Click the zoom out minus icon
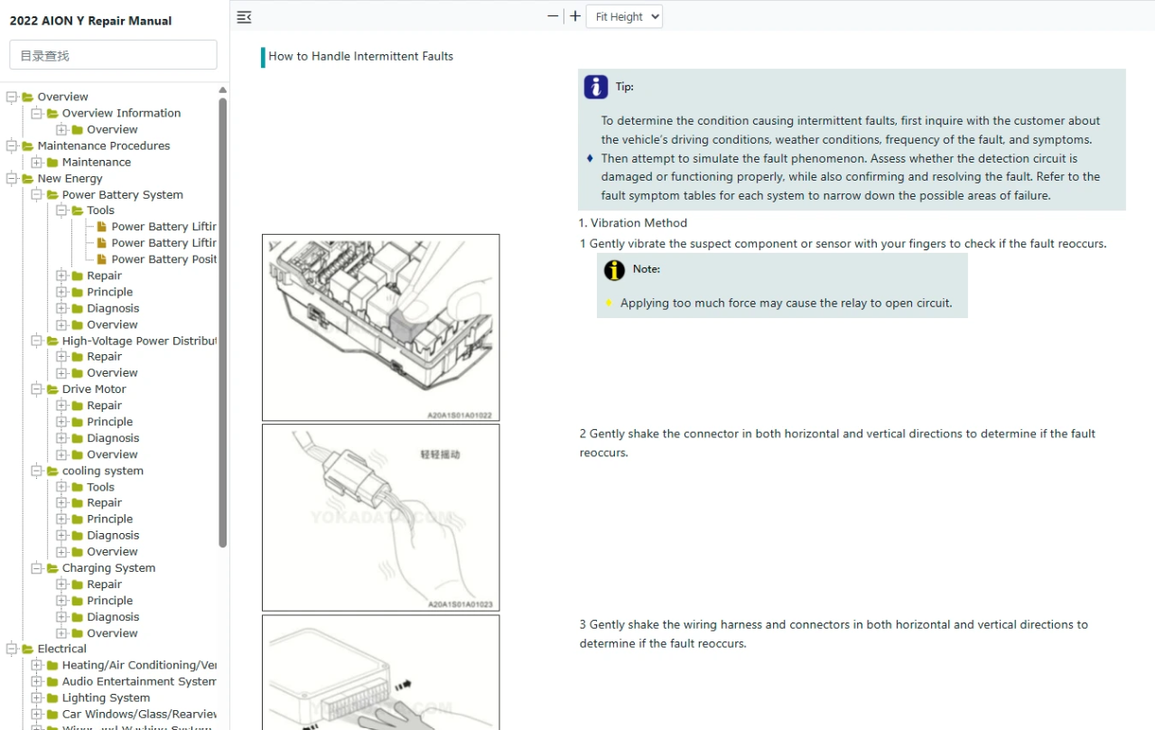This screenshot has width=1155, height=730. point(554,16)
